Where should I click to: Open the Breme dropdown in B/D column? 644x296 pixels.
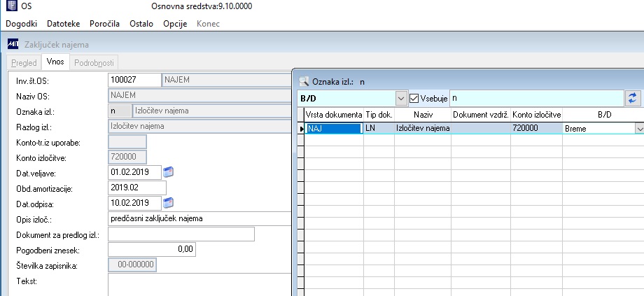click(x=640, y=129)
